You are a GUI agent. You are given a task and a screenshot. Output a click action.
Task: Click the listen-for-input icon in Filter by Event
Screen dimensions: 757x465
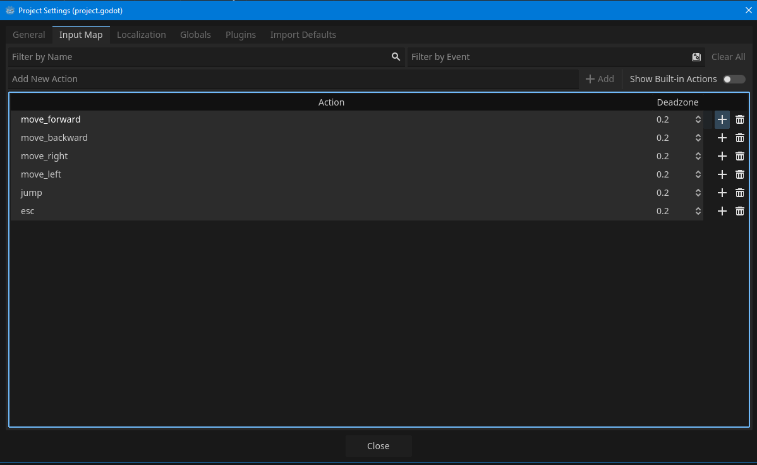pos(696,57)
